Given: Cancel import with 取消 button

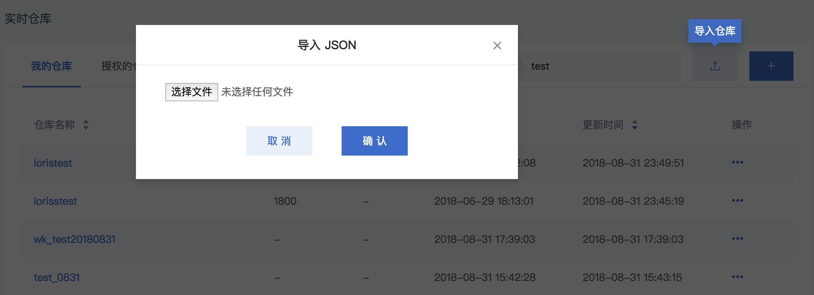Looking at the screenshot, I should pos(279,141).
